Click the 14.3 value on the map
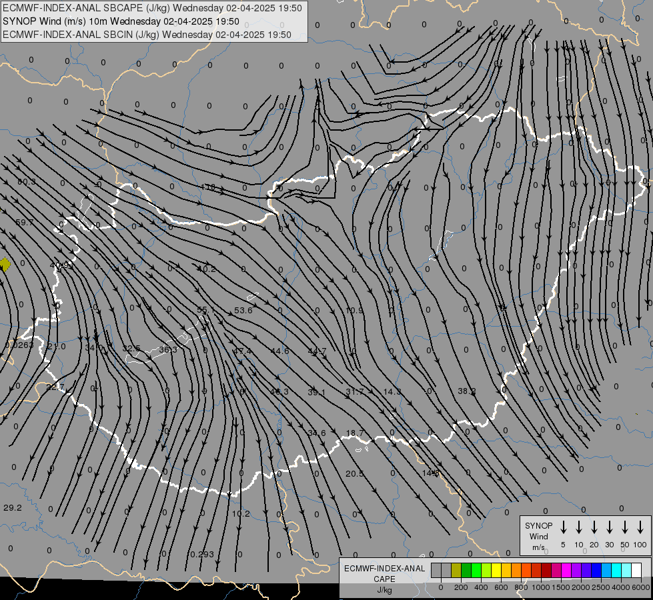653x600 pixels. click(392, 392)
